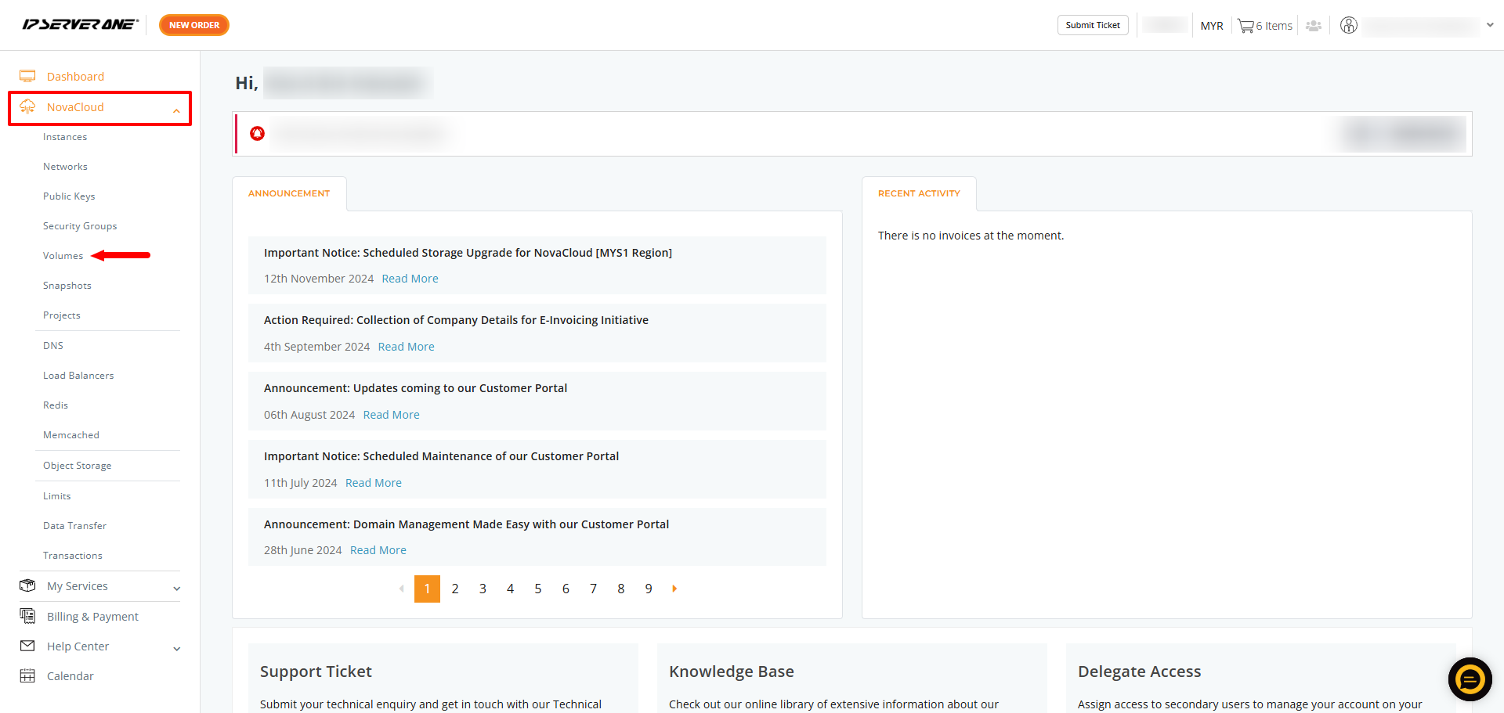Click the contacts group icon in header
1504x713 pixels.
click(x=1314, y=26)
